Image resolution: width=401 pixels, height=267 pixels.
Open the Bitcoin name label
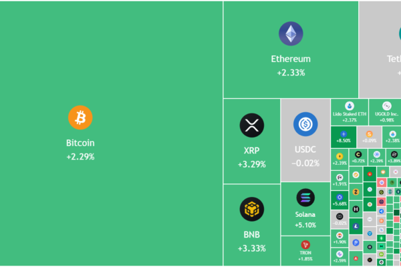pyautogui.click(x=80, y=143)
